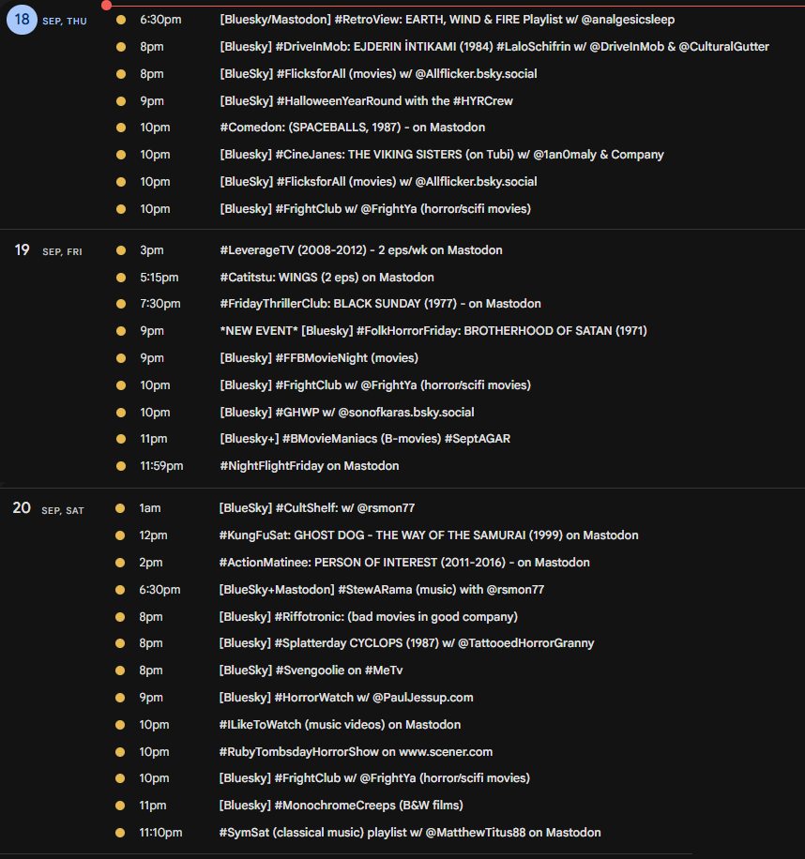Open #Comedon SPACEBALLS event
The image size is (805, 859).
click(x=353, y=128)
